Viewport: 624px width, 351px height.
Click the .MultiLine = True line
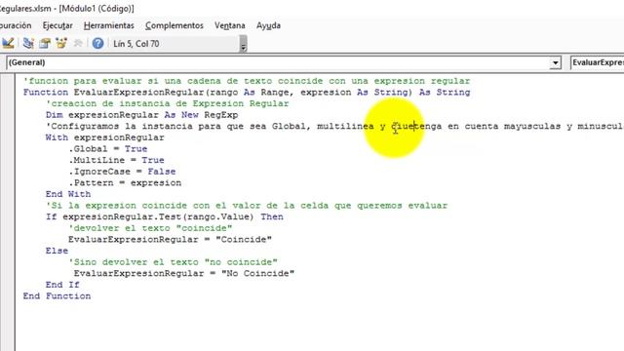[x=116, y=160]
